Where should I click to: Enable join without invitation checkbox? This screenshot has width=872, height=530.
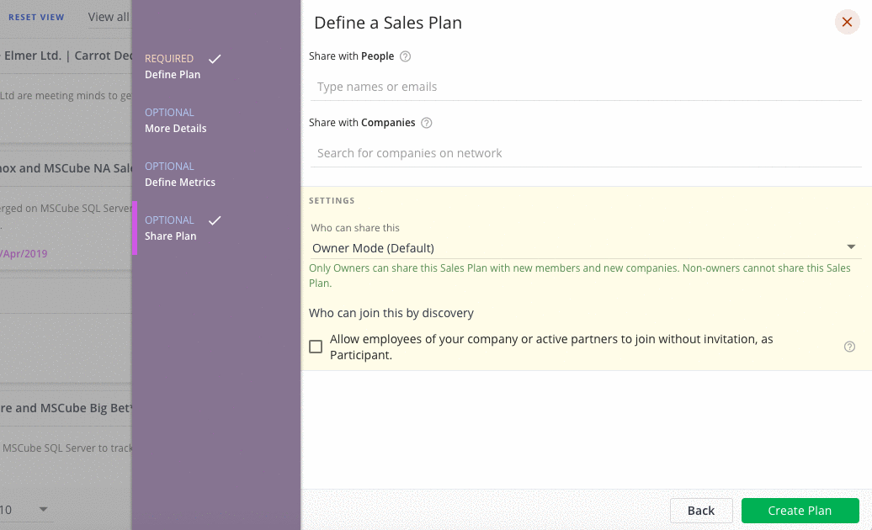tap(316, 347)
